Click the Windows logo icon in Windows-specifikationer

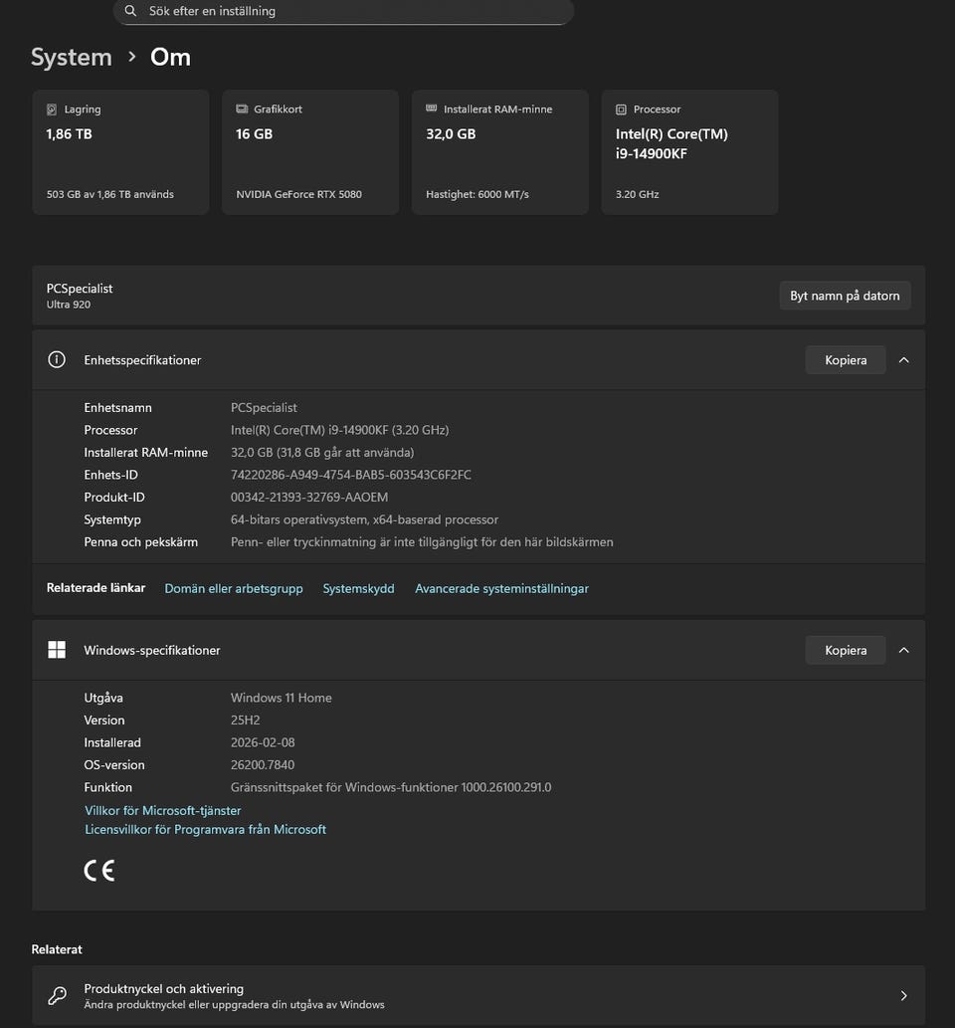57,650
